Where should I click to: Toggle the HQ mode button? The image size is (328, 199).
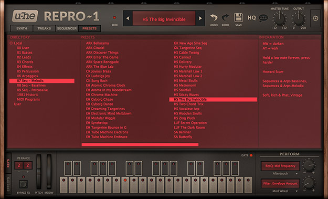(252, 18)
